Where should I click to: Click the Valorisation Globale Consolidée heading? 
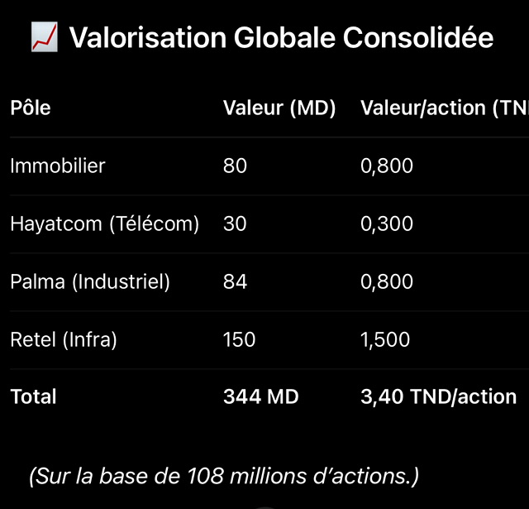pyautogui.click(x=281, y=38)
